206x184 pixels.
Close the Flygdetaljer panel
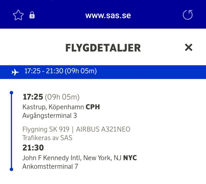click(x=188, y=48)
